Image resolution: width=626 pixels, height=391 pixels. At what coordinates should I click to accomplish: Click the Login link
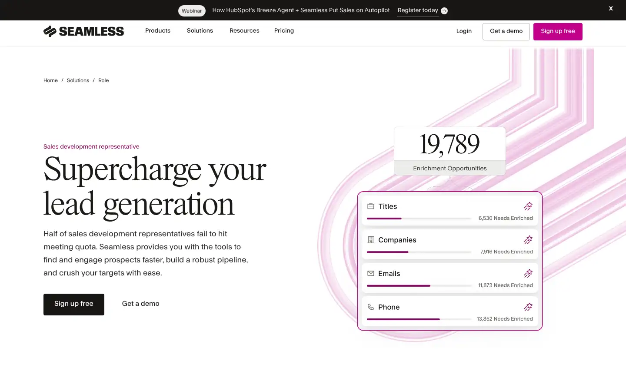pos(464,31)
